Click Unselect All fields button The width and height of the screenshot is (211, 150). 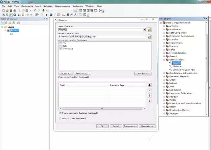click(x=82, y=73)
